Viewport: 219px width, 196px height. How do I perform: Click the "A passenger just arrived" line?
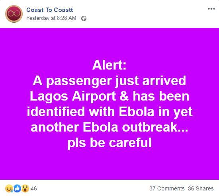[109, 81]
